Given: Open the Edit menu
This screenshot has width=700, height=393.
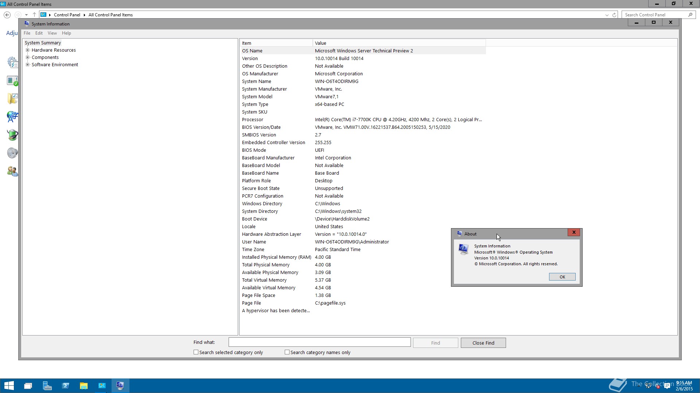Looking at the screenshot, I should 39,33.
